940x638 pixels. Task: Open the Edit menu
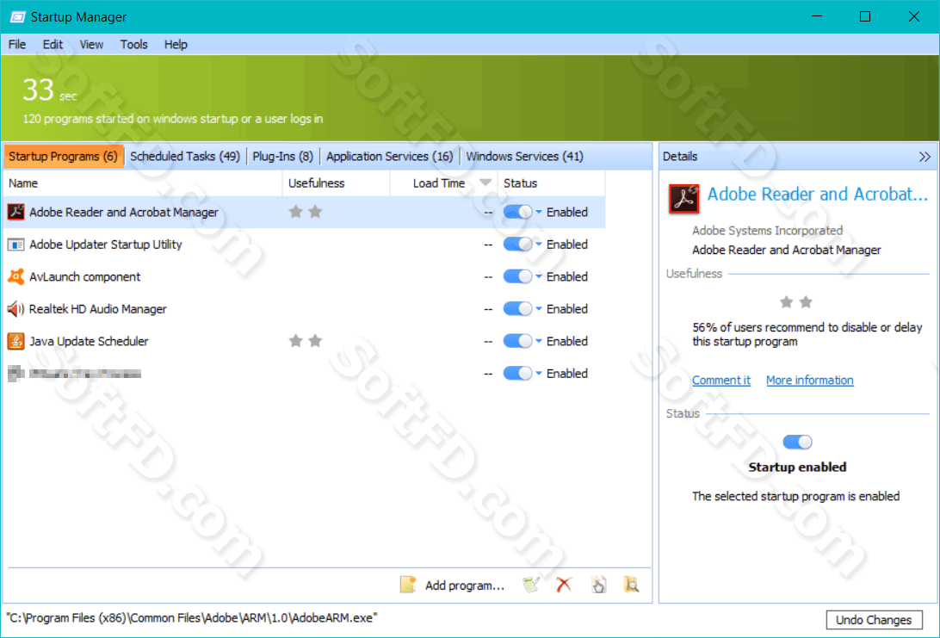(53, 45)
